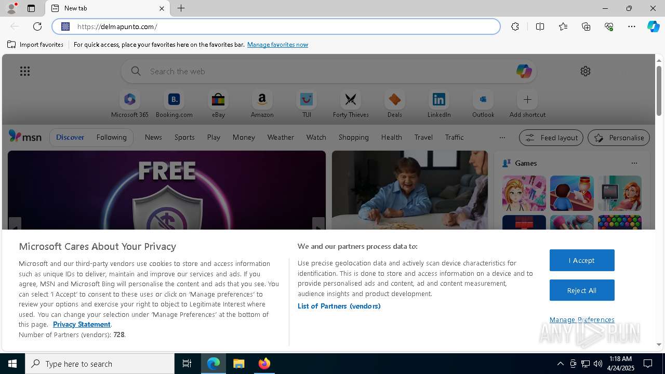Open a new tab with plus button
Viewport: 665px width, 374px height.
click(x=181, y=8)
